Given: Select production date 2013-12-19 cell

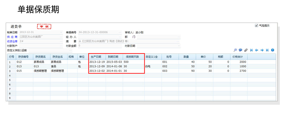Looking at the screenshot, I should pos(97,62).
